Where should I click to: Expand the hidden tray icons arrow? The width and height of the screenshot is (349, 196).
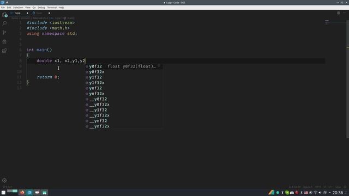(329, 192)
